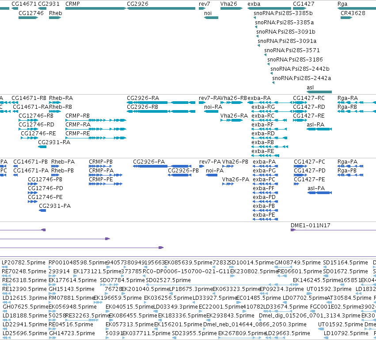Select the EK183336.5prime EST label
Viewport: 376px width, 340px height.
click(182, 316)
